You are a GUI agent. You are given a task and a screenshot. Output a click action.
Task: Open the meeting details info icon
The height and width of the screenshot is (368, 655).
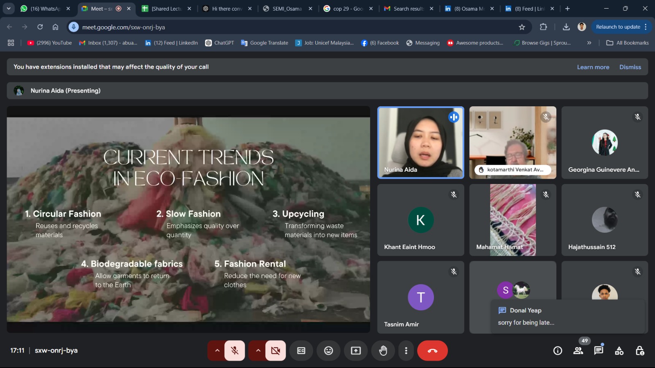click(558, 351)
